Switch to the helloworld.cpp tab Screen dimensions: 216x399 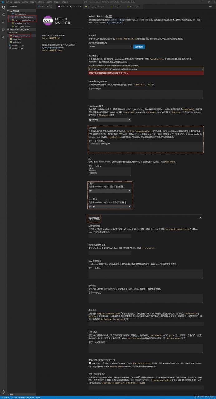coord(46,7)
